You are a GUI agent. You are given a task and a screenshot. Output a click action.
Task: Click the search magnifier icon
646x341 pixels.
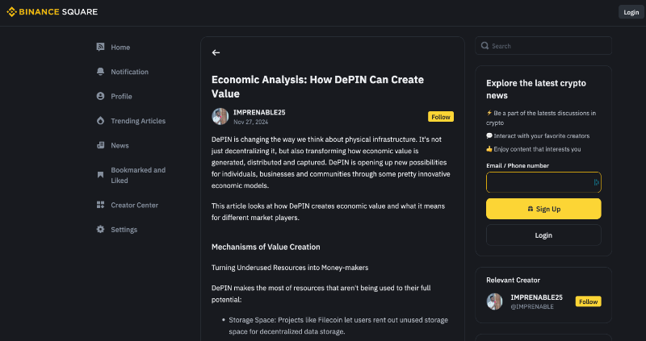pyautogui.click(x=485, y=46)
